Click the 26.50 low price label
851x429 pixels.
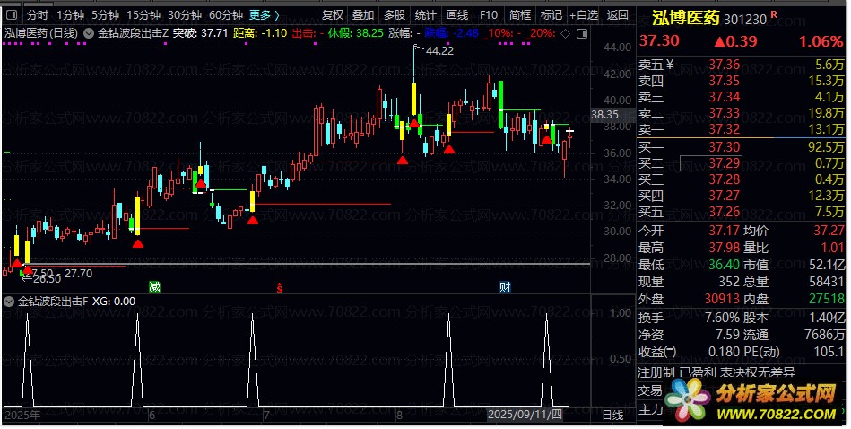point(48,278)
